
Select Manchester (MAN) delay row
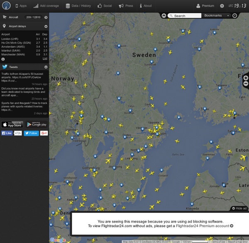(x=24, y=54)
